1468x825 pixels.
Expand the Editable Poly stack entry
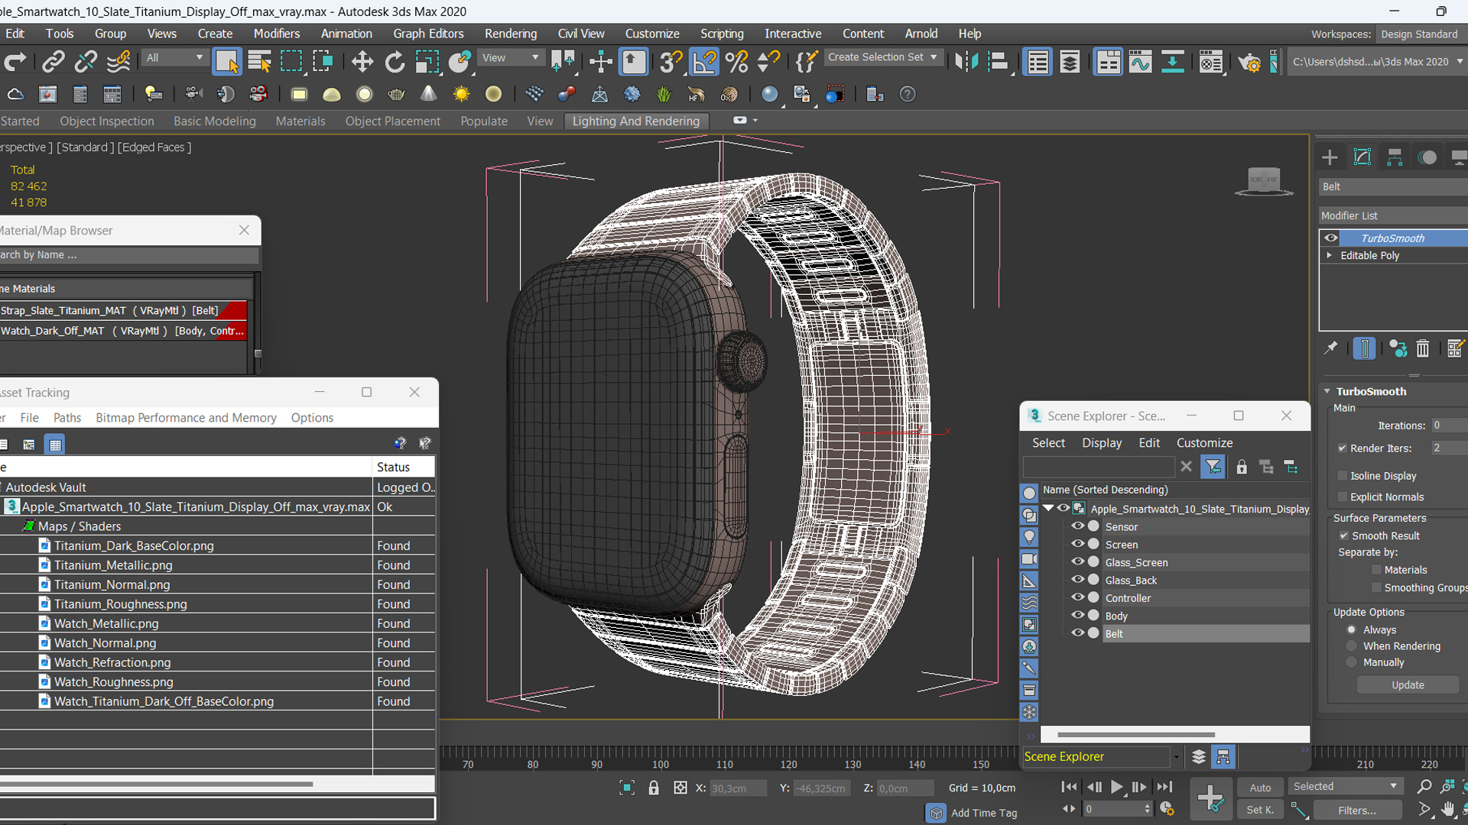point(1330,255)
